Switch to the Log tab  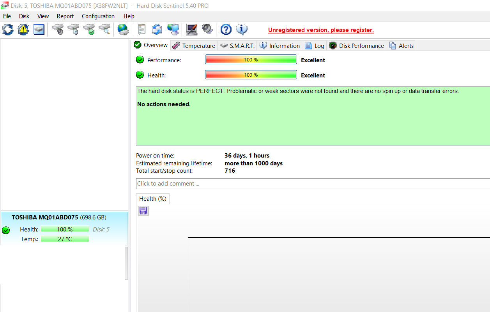pyautogui.click(x=314, y=46)
